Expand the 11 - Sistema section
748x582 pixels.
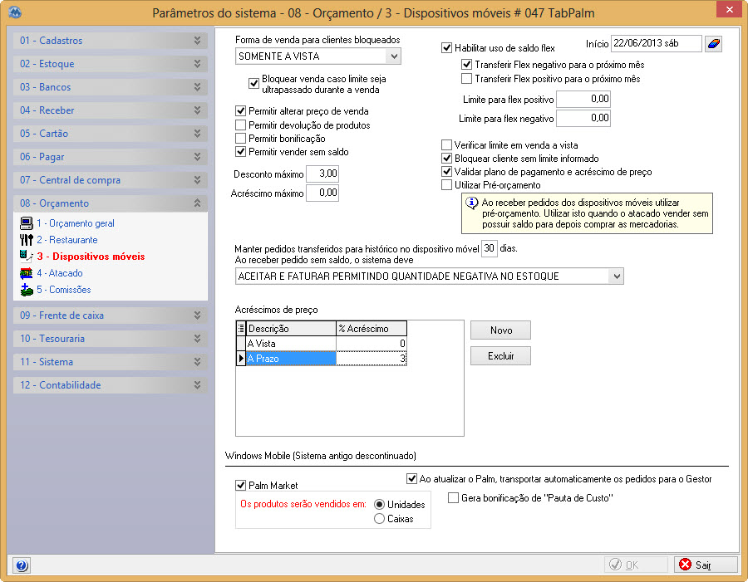click(x=111, y=362)
